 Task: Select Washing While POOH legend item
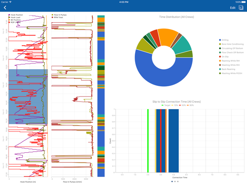point(230,73)
